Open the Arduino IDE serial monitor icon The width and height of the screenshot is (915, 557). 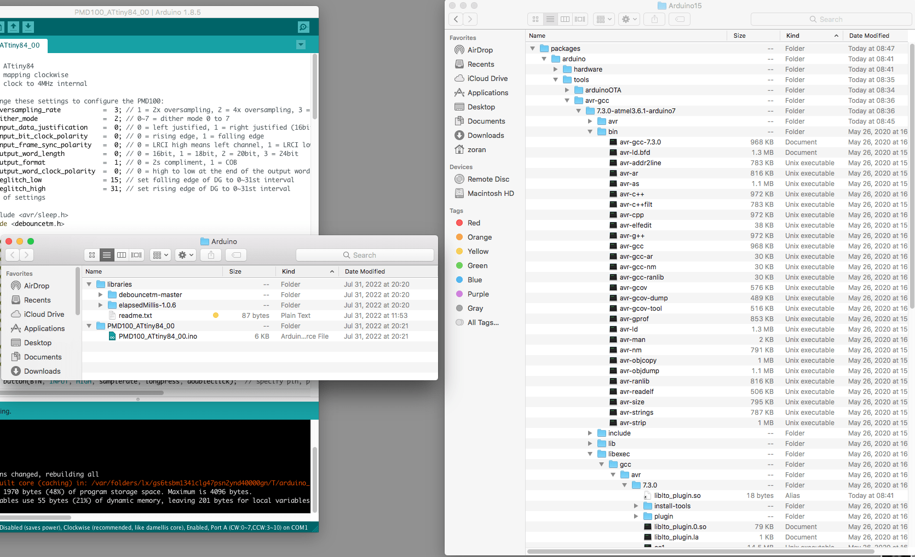pyautogui.click(x=303, y=27)
